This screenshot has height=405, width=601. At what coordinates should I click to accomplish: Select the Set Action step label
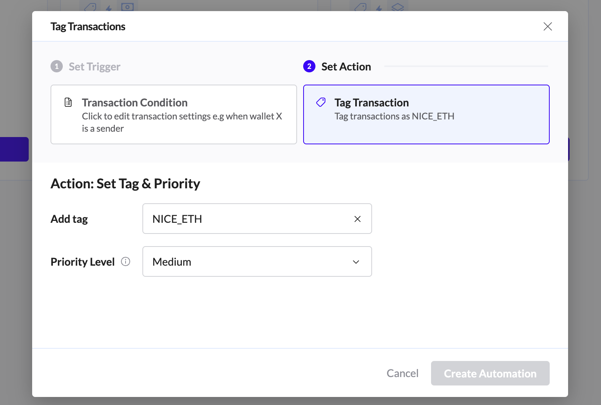pos(346,67)
